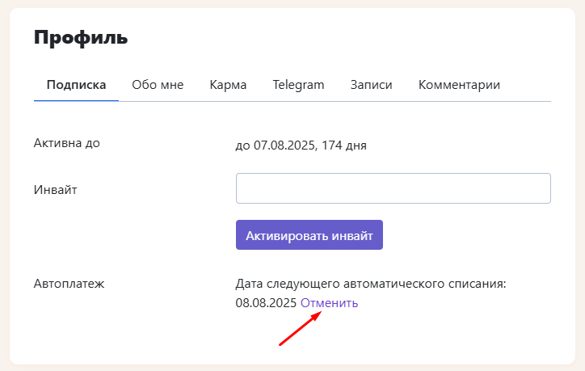Click the next charge date 08.08.2025
Image resolution: width=585 pixels, height=371 pixels.
coord(266,303)
